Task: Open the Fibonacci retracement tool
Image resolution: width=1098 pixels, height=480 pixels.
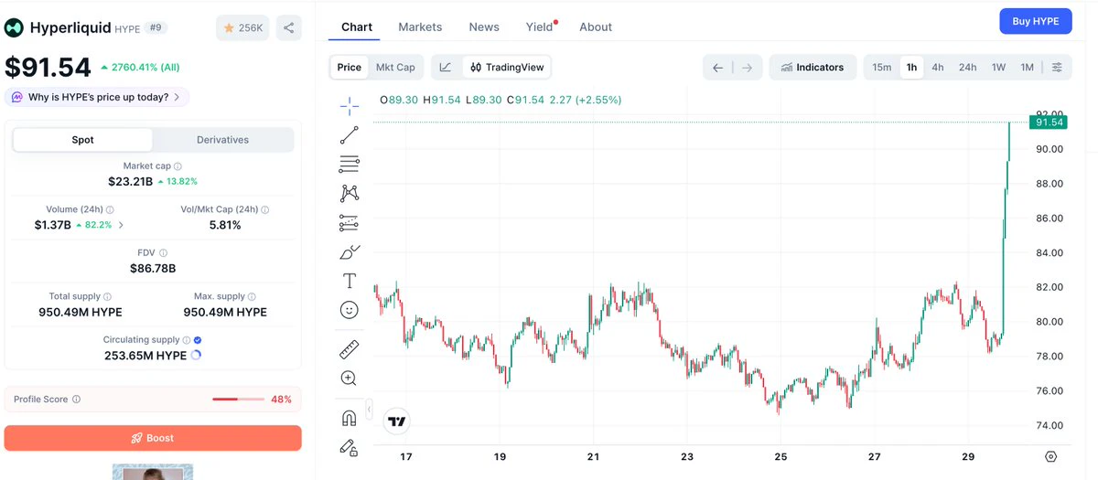Action: click(x=349, y=165)
